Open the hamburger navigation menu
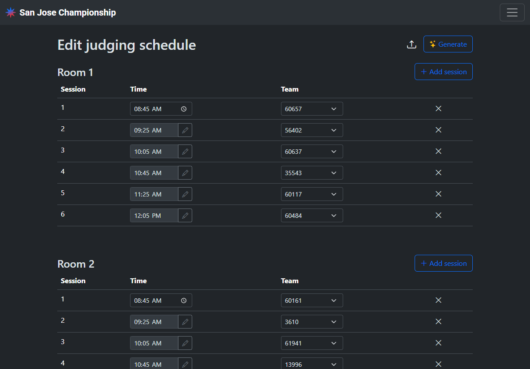The height and width of the screenshot is (369, 530). pos(512,12)
